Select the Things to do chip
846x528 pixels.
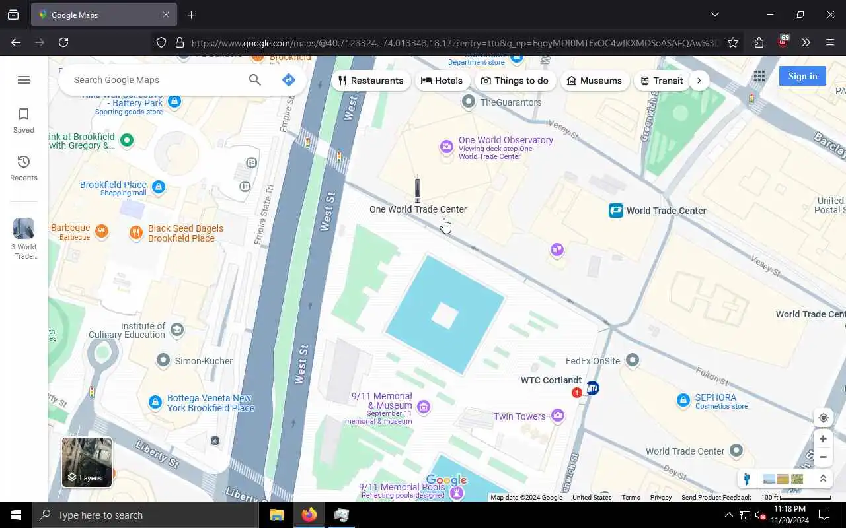515,81
